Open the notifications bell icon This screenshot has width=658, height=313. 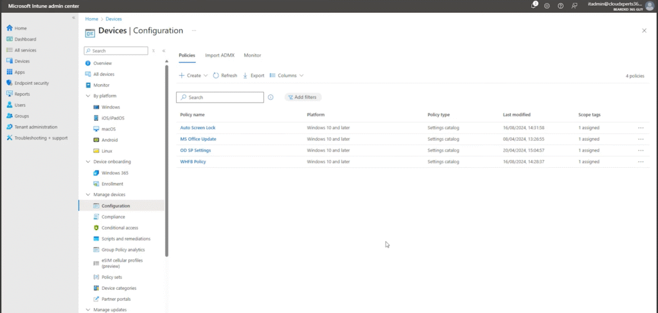[534, 5]
